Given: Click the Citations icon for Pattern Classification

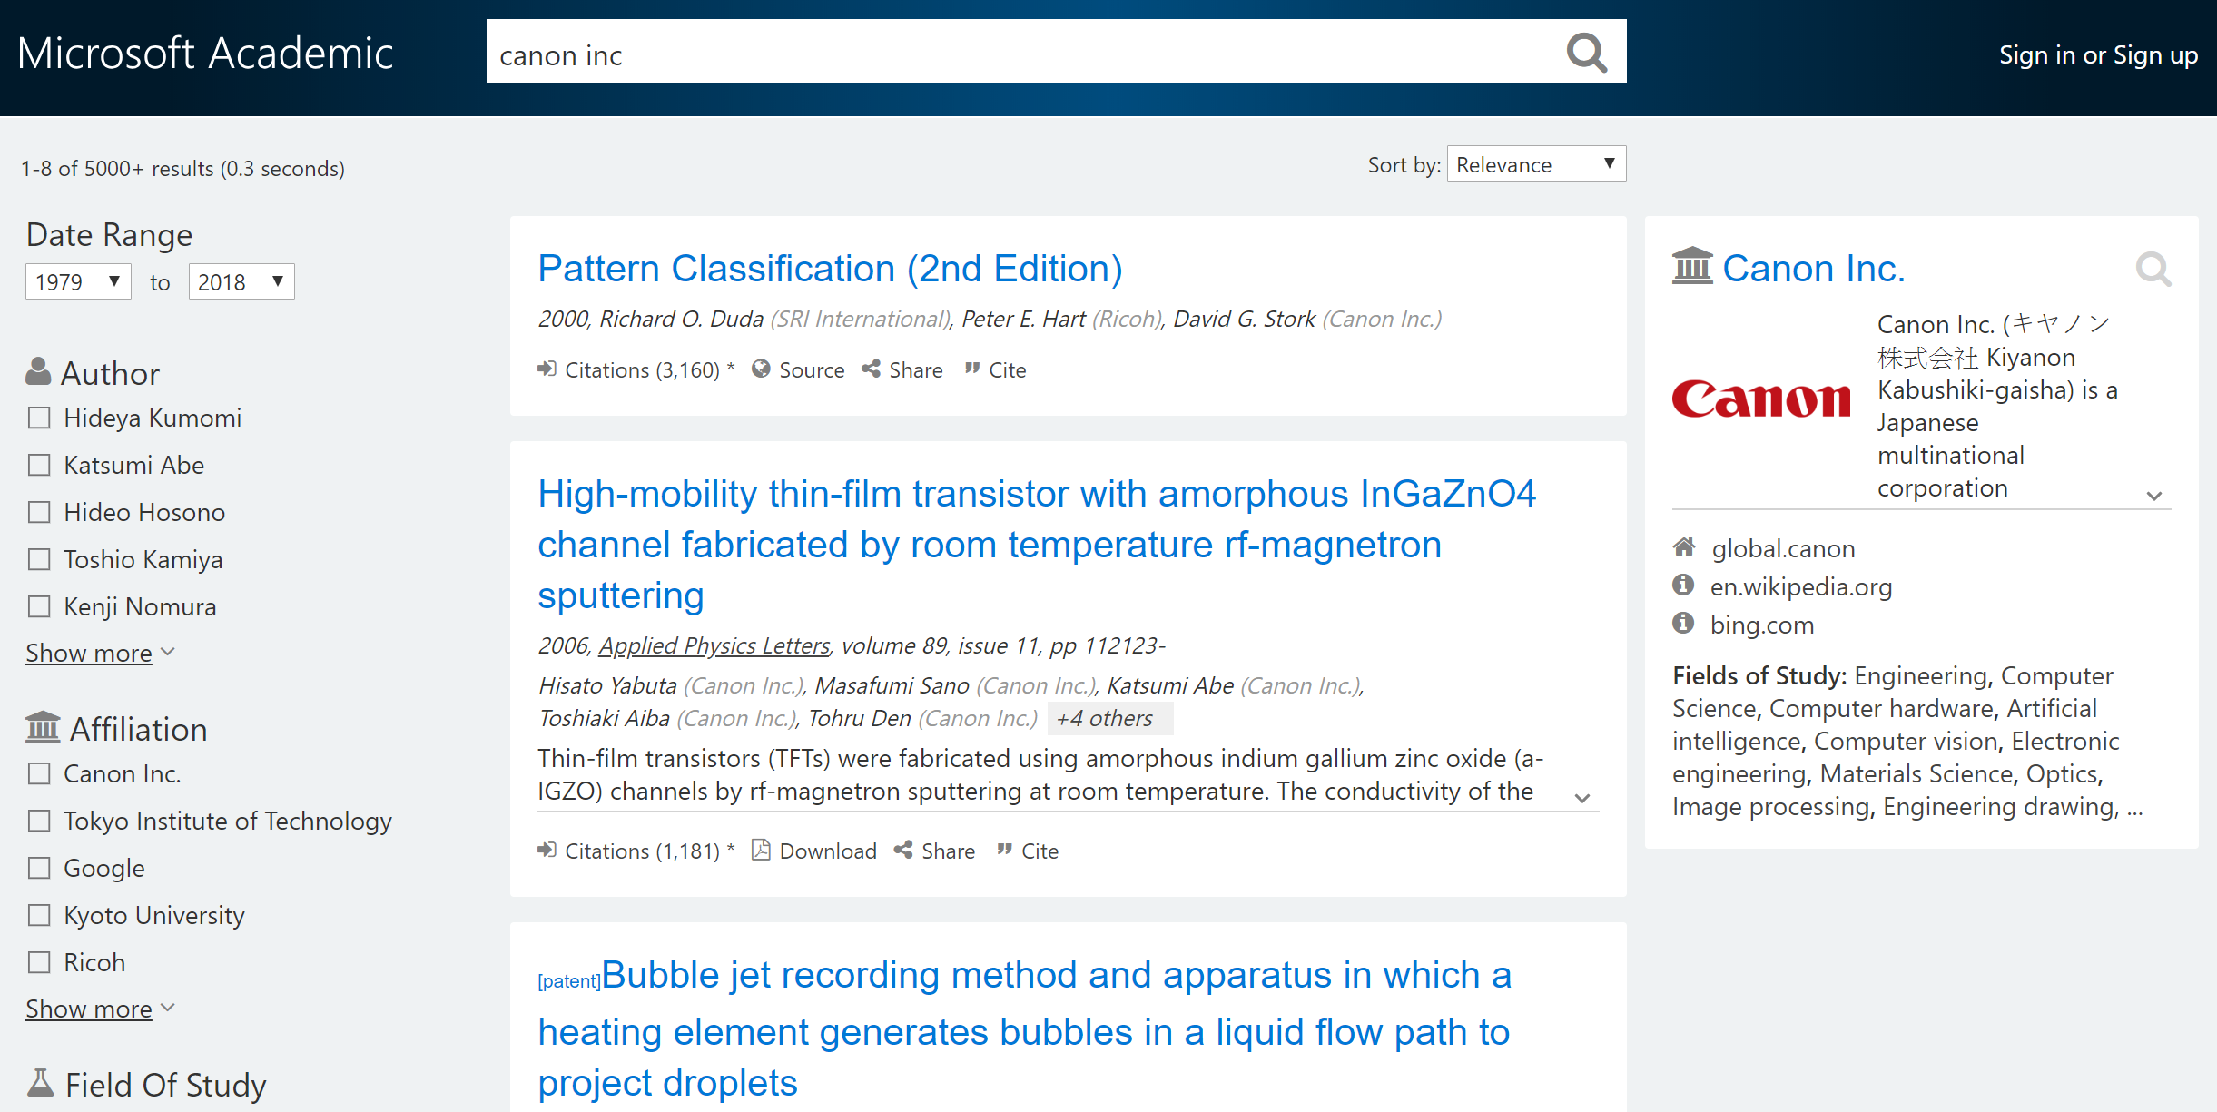Looking at the screenshot, I should coord(547,369).
